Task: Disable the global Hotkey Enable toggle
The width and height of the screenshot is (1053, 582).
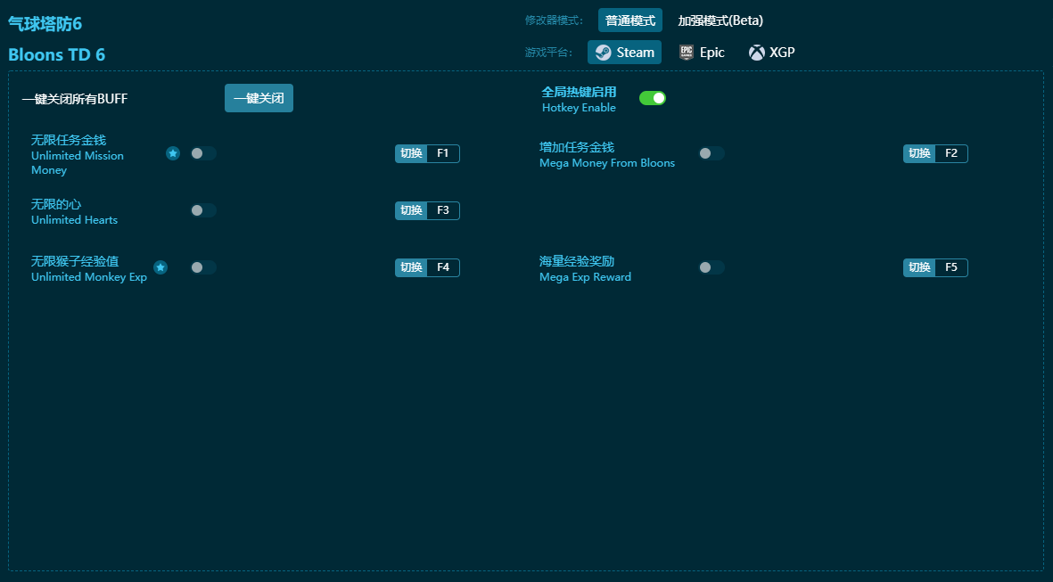Action: point(653,98)
